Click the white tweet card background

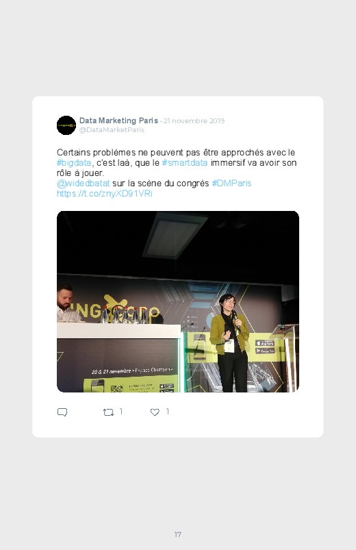pos(178,266)
